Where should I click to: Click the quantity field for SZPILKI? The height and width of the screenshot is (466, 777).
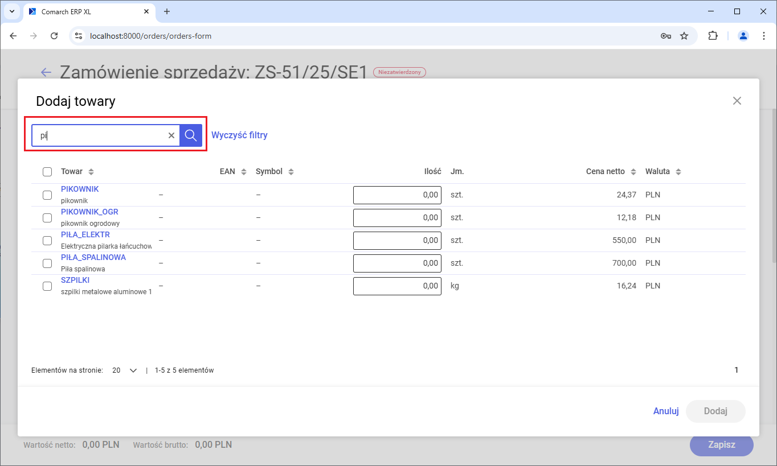tap(397, 286)
